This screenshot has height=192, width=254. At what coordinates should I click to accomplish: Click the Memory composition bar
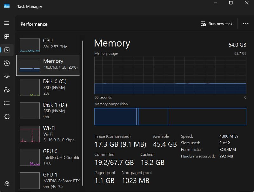[x=170, y=116]
